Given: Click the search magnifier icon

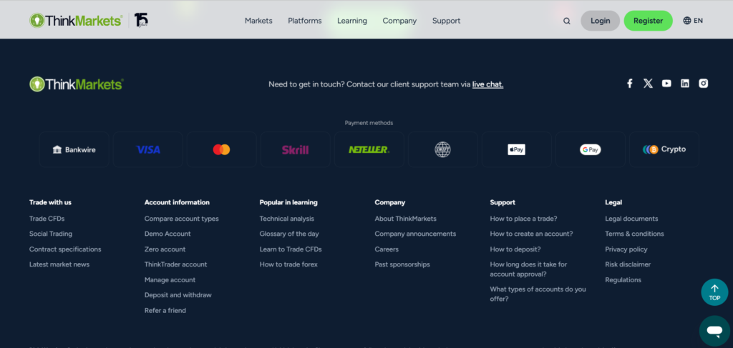Looking at the screenshot, I should click(x=567, y=21).
